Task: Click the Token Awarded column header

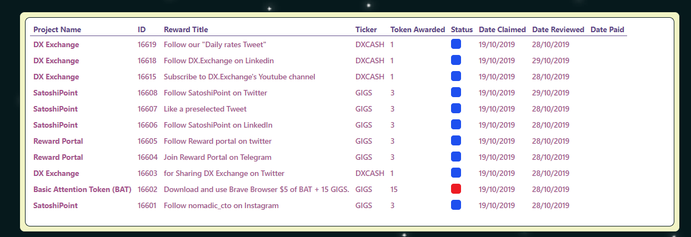Action: 418,29
